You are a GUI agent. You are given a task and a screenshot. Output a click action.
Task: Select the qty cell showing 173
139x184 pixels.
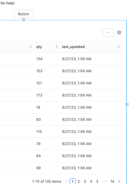[39, 95]
